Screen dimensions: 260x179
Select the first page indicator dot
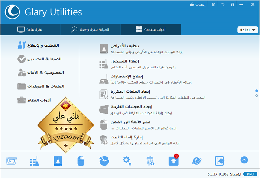pos(257,91)
